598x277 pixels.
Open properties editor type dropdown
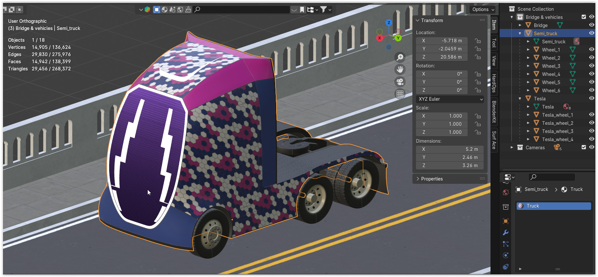[509, 177]
